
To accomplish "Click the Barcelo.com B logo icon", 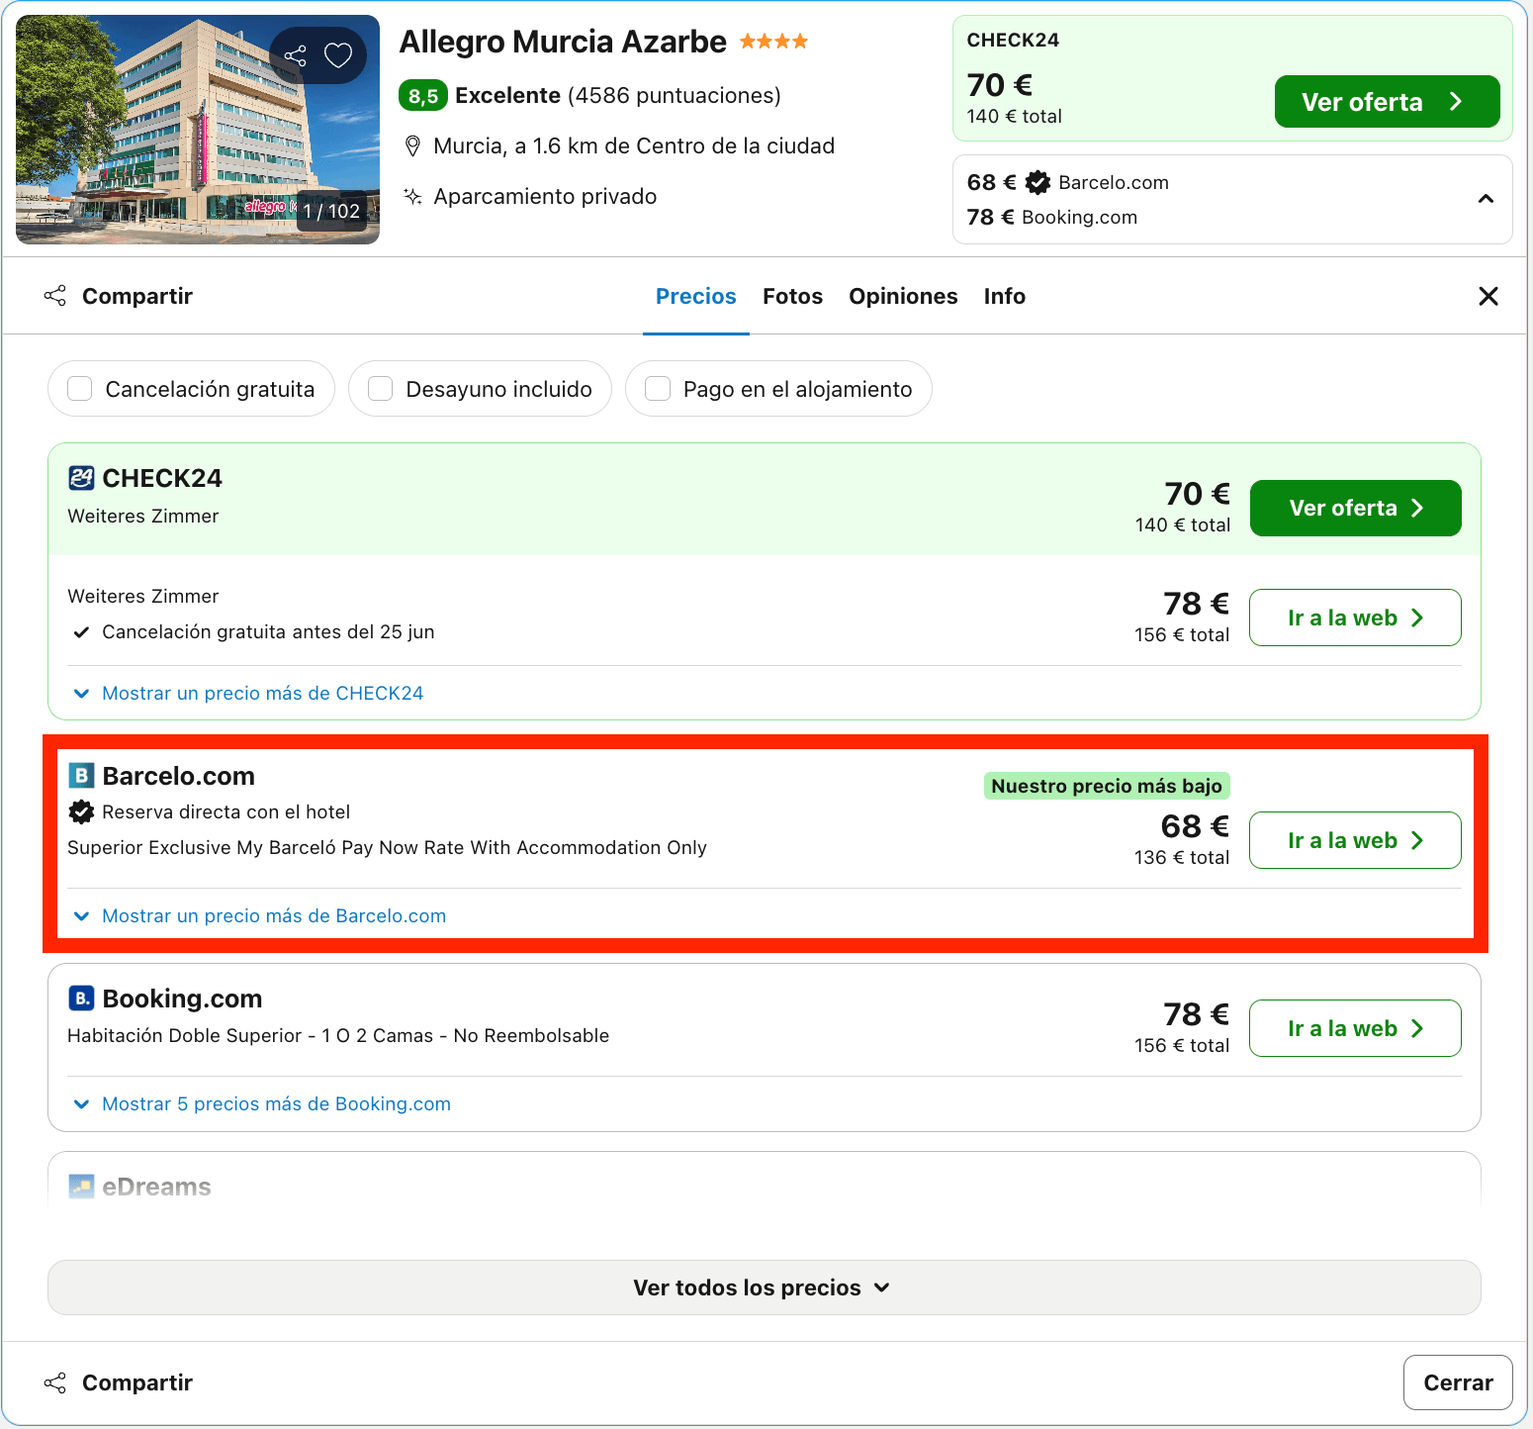I will tap(81, 776).
